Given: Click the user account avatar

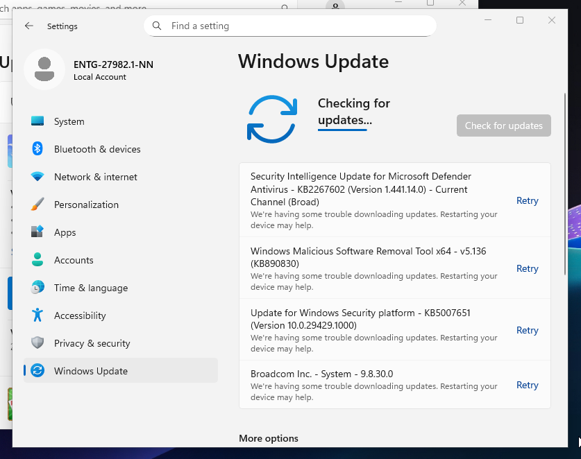Looking at the screenshot, I should (x=44, y=69).
